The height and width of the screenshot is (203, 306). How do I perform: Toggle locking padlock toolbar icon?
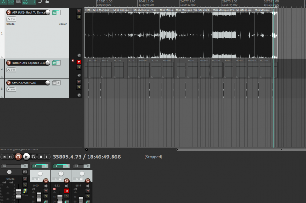(47, 1)
